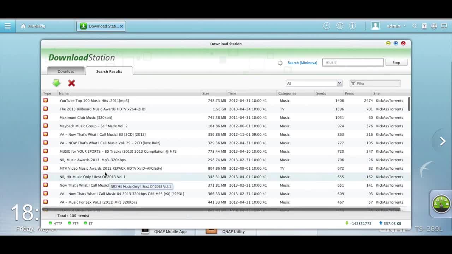This screenshot has width=452, height=254.
Task: Click the download speed indicator
Action: (x=358, y=223)
